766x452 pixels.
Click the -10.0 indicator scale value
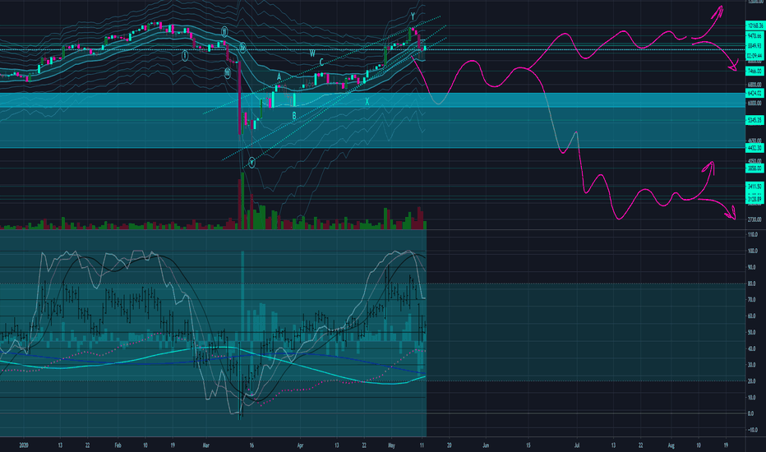(x=753, y=430)
